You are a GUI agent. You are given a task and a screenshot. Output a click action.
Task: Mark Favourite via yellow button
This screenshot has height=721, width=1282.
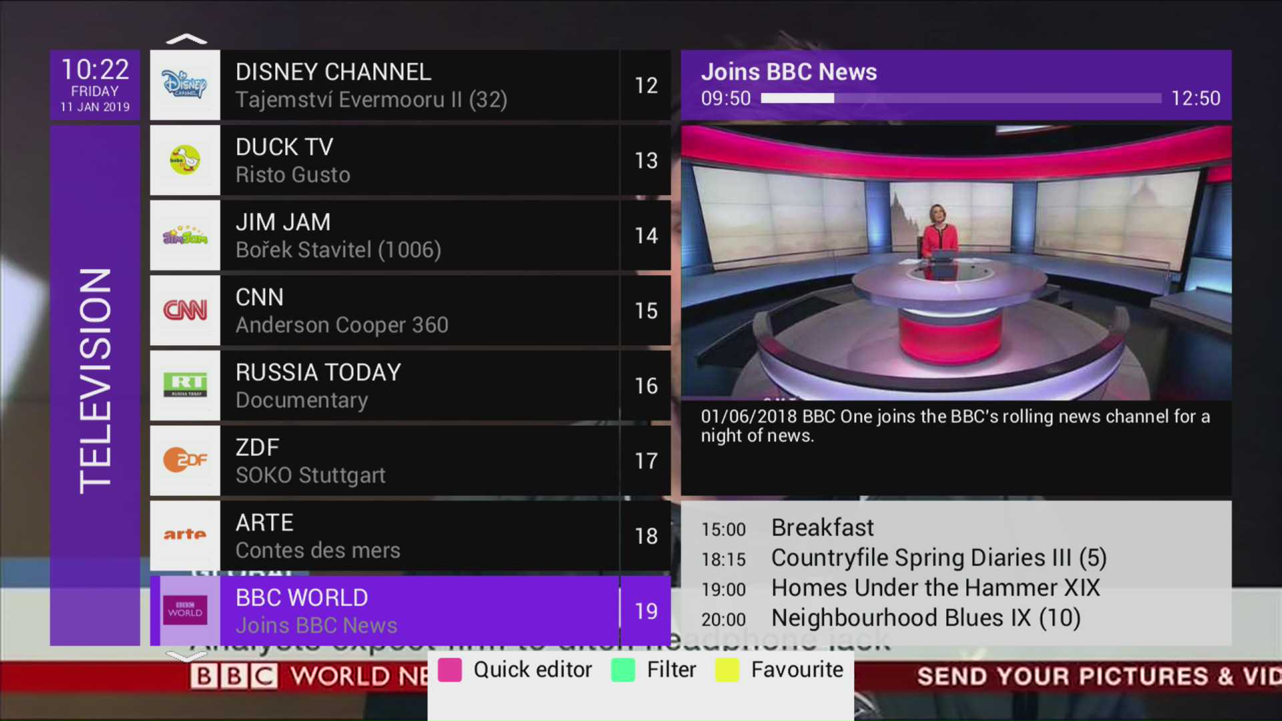[x=727, y=670]
